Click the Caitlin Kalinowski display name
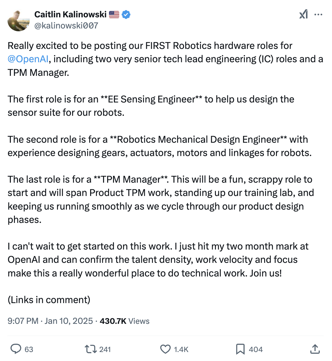332x361 pixels. tap(70, 14)
